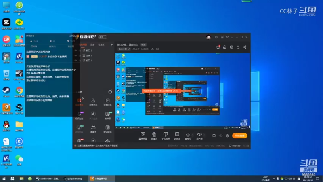
Task: Click the 修改 button beside the stream title
Action: (x=143, y=44)
